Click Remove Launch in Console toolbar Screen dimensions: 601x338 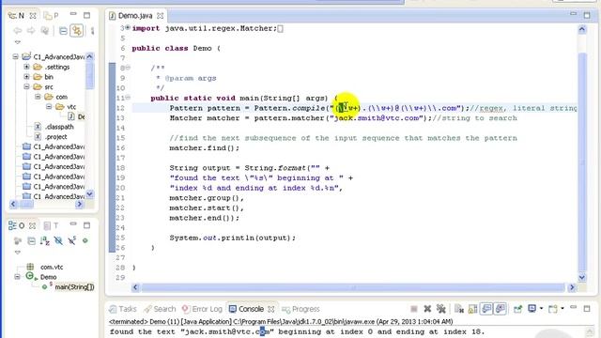click(x=427, y=309)
